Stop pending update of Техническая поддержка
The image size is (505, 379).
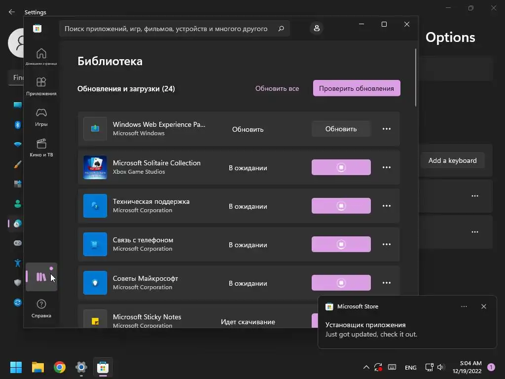coord(341,206)
